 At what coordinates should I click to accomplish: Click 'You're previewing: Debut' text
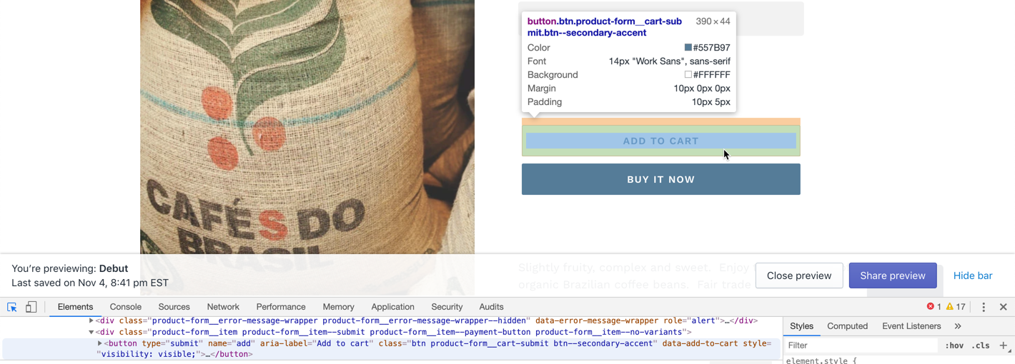point(70,268)
